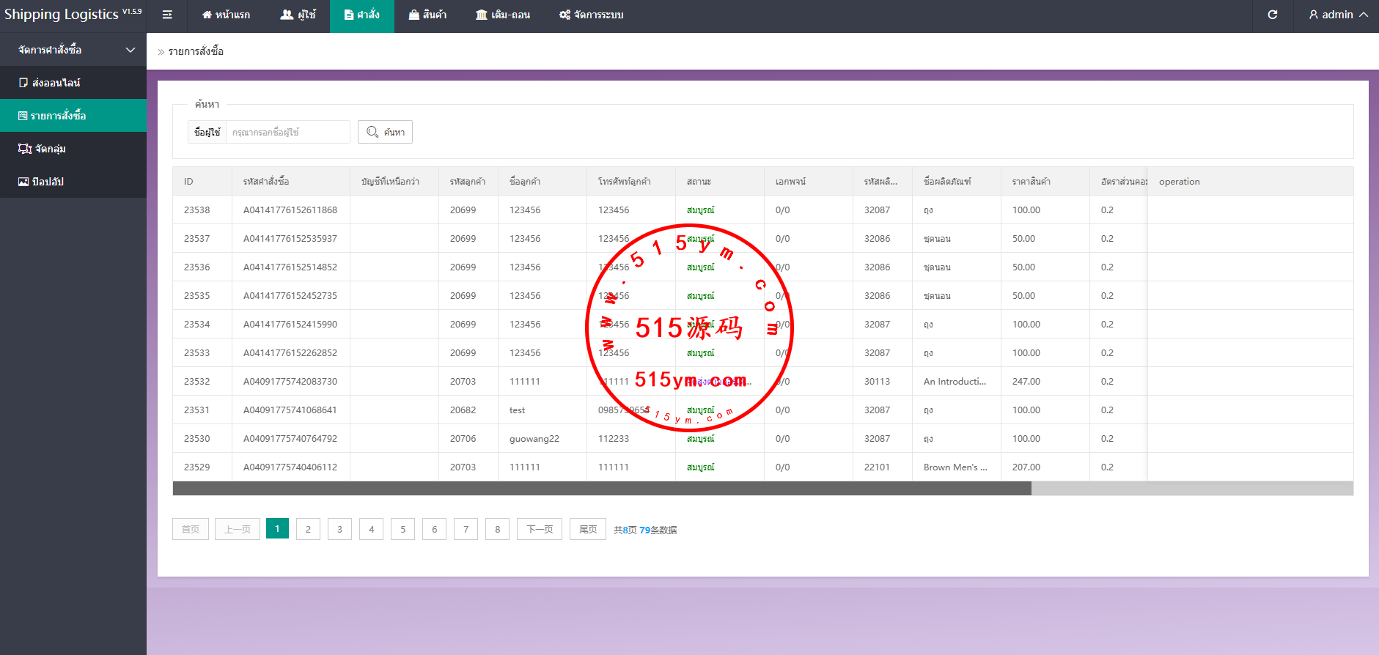Open the users menu ผู้ใช้
Viewport: 1379px width, 655px height.
click(298, 15)
